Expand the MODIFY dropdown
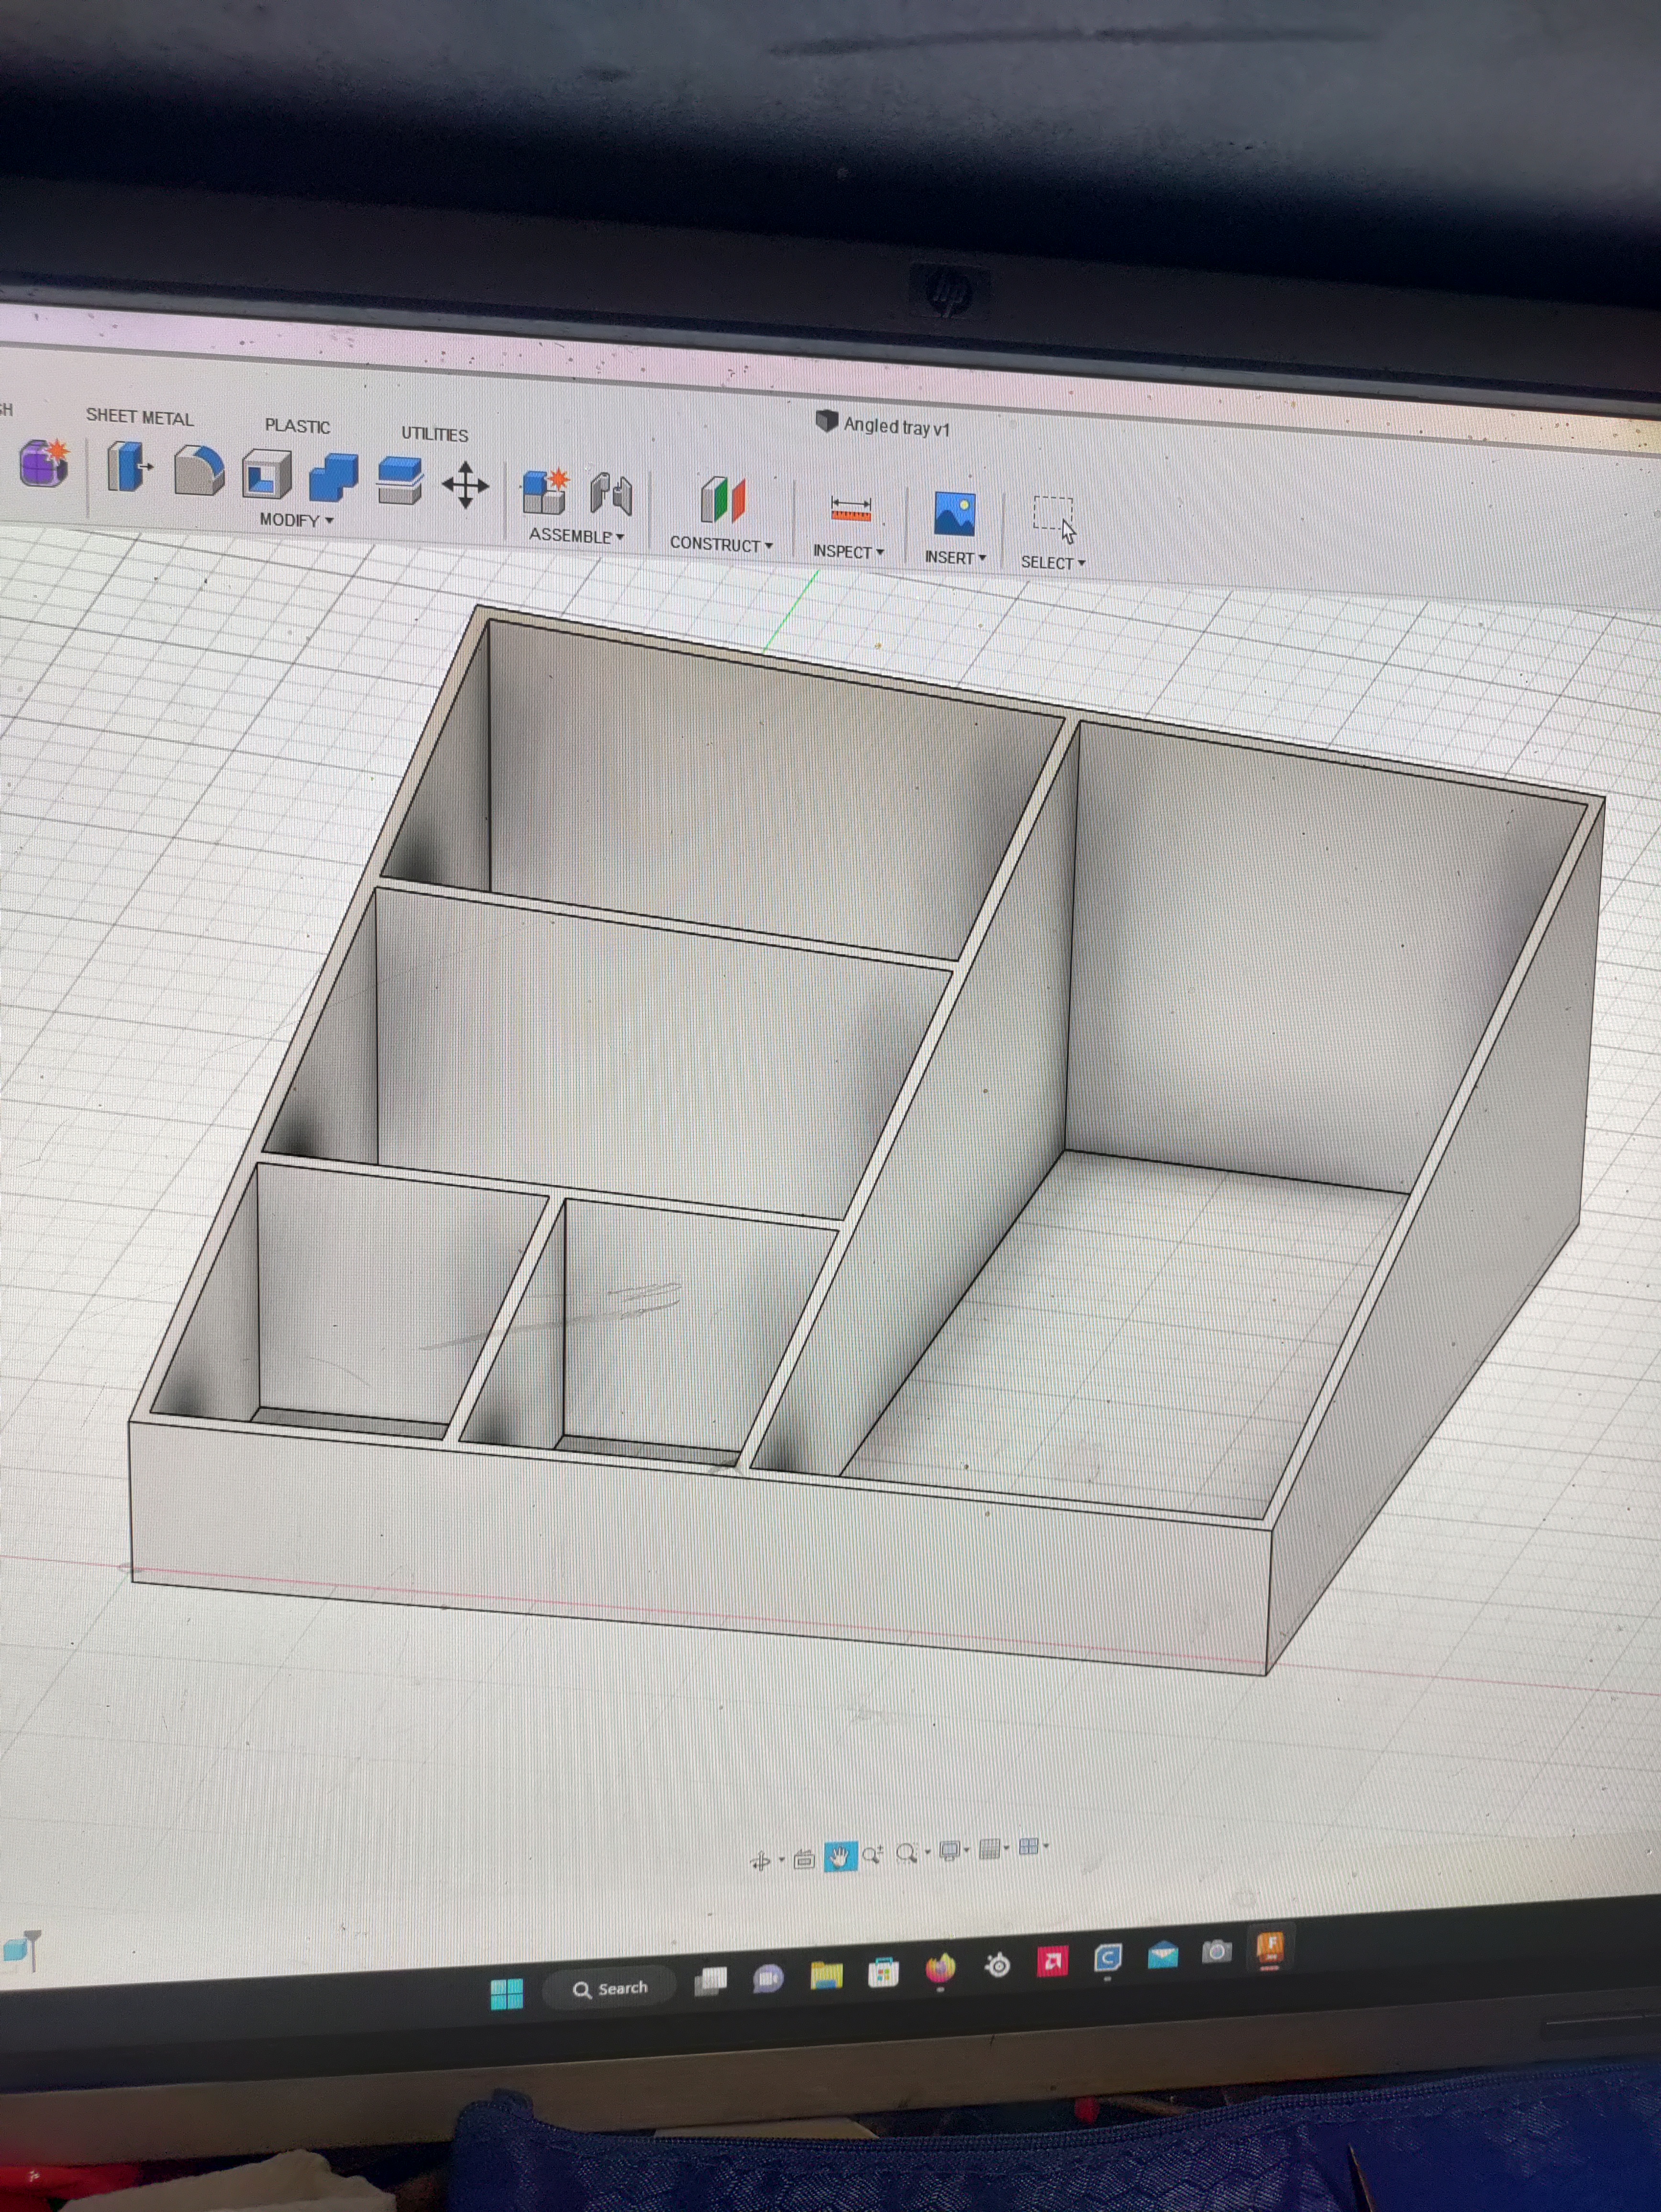The image size is (1661, 2212). 296,520
